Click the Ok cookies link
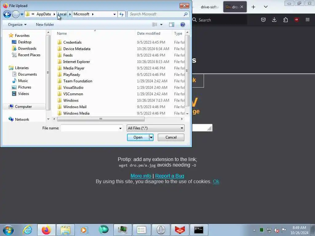Screen dimensions: 315x236 [x=216, y=181]
